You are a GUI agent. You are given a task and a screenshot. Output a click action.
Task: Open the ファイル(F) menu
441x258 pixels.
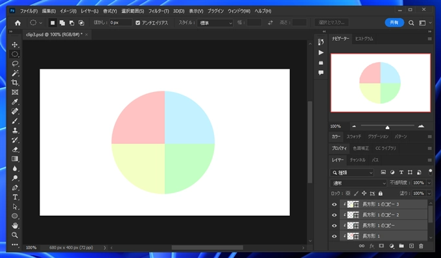pos(29,11)
